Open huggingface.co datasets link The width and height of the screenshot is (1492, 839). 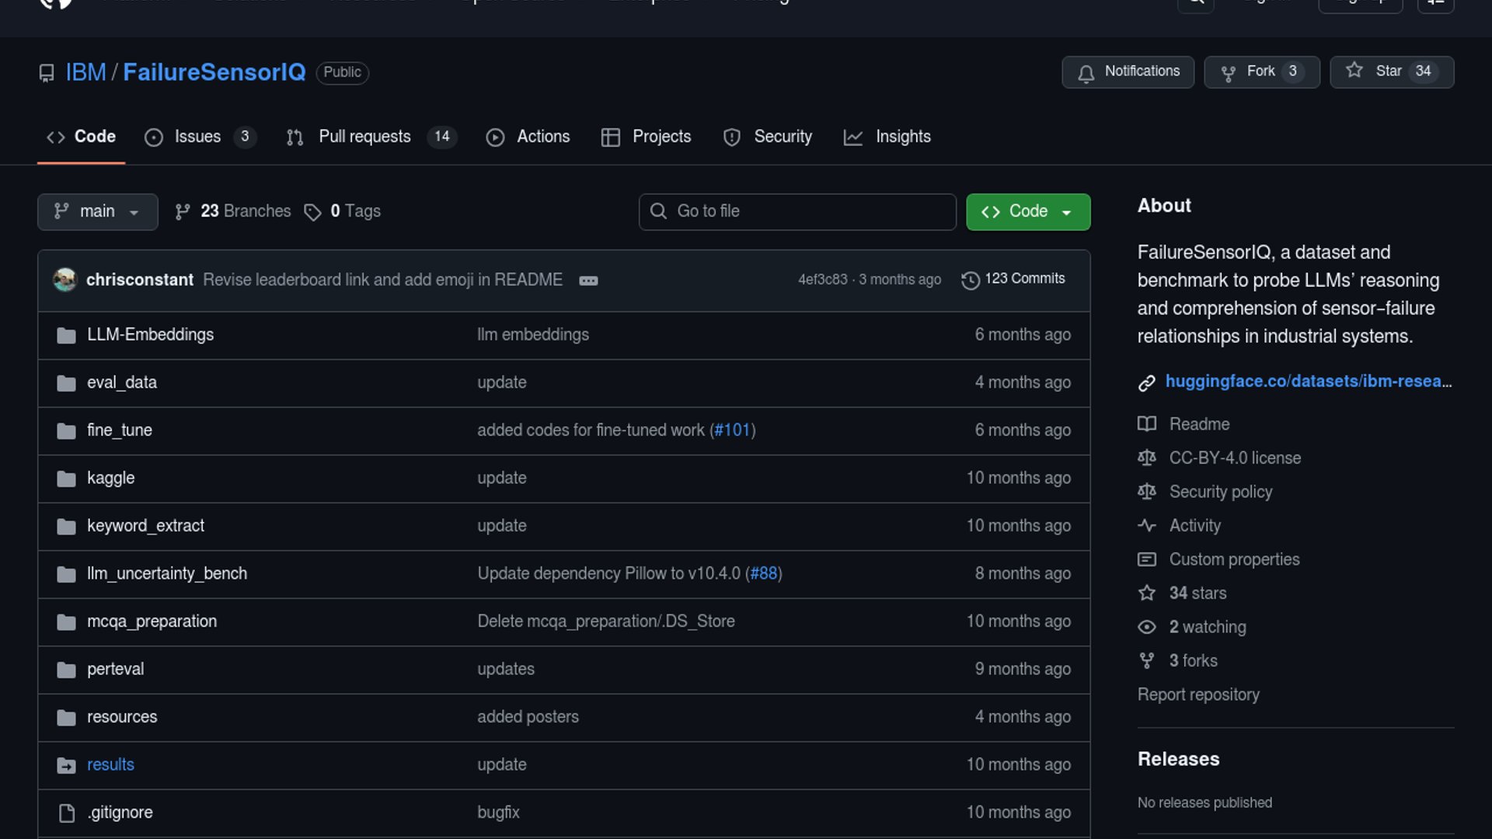[x=1307, y=381]
